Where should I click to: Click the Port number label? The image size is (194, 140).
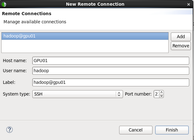[x=138, y=94]
